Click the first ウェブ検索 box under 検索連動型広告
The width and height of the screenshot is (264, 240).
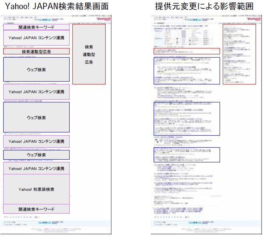[x=36, y=69]
